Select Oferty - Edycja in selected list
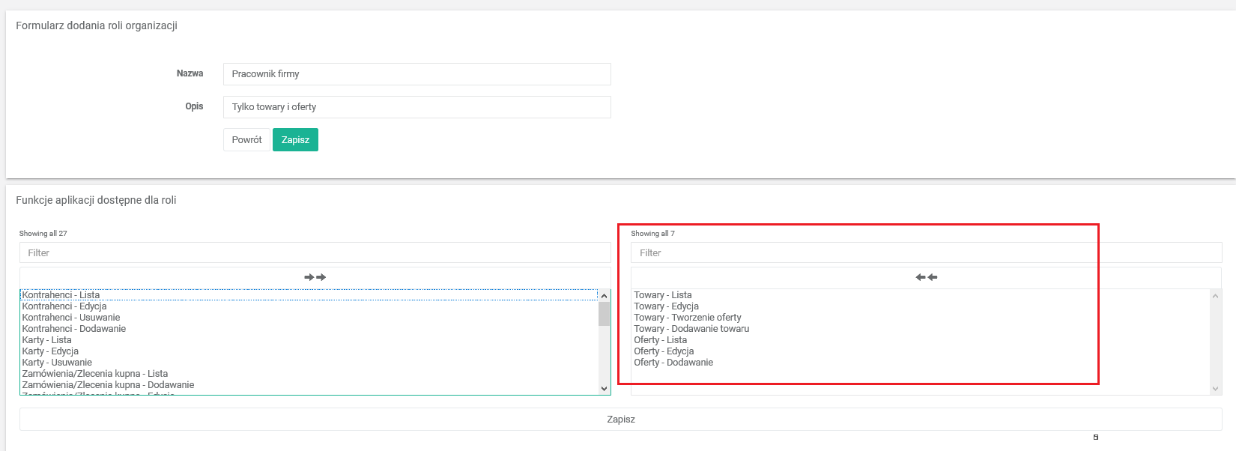Image resolution: width=1236 pixels, height=451 pixels. (664, 351)
